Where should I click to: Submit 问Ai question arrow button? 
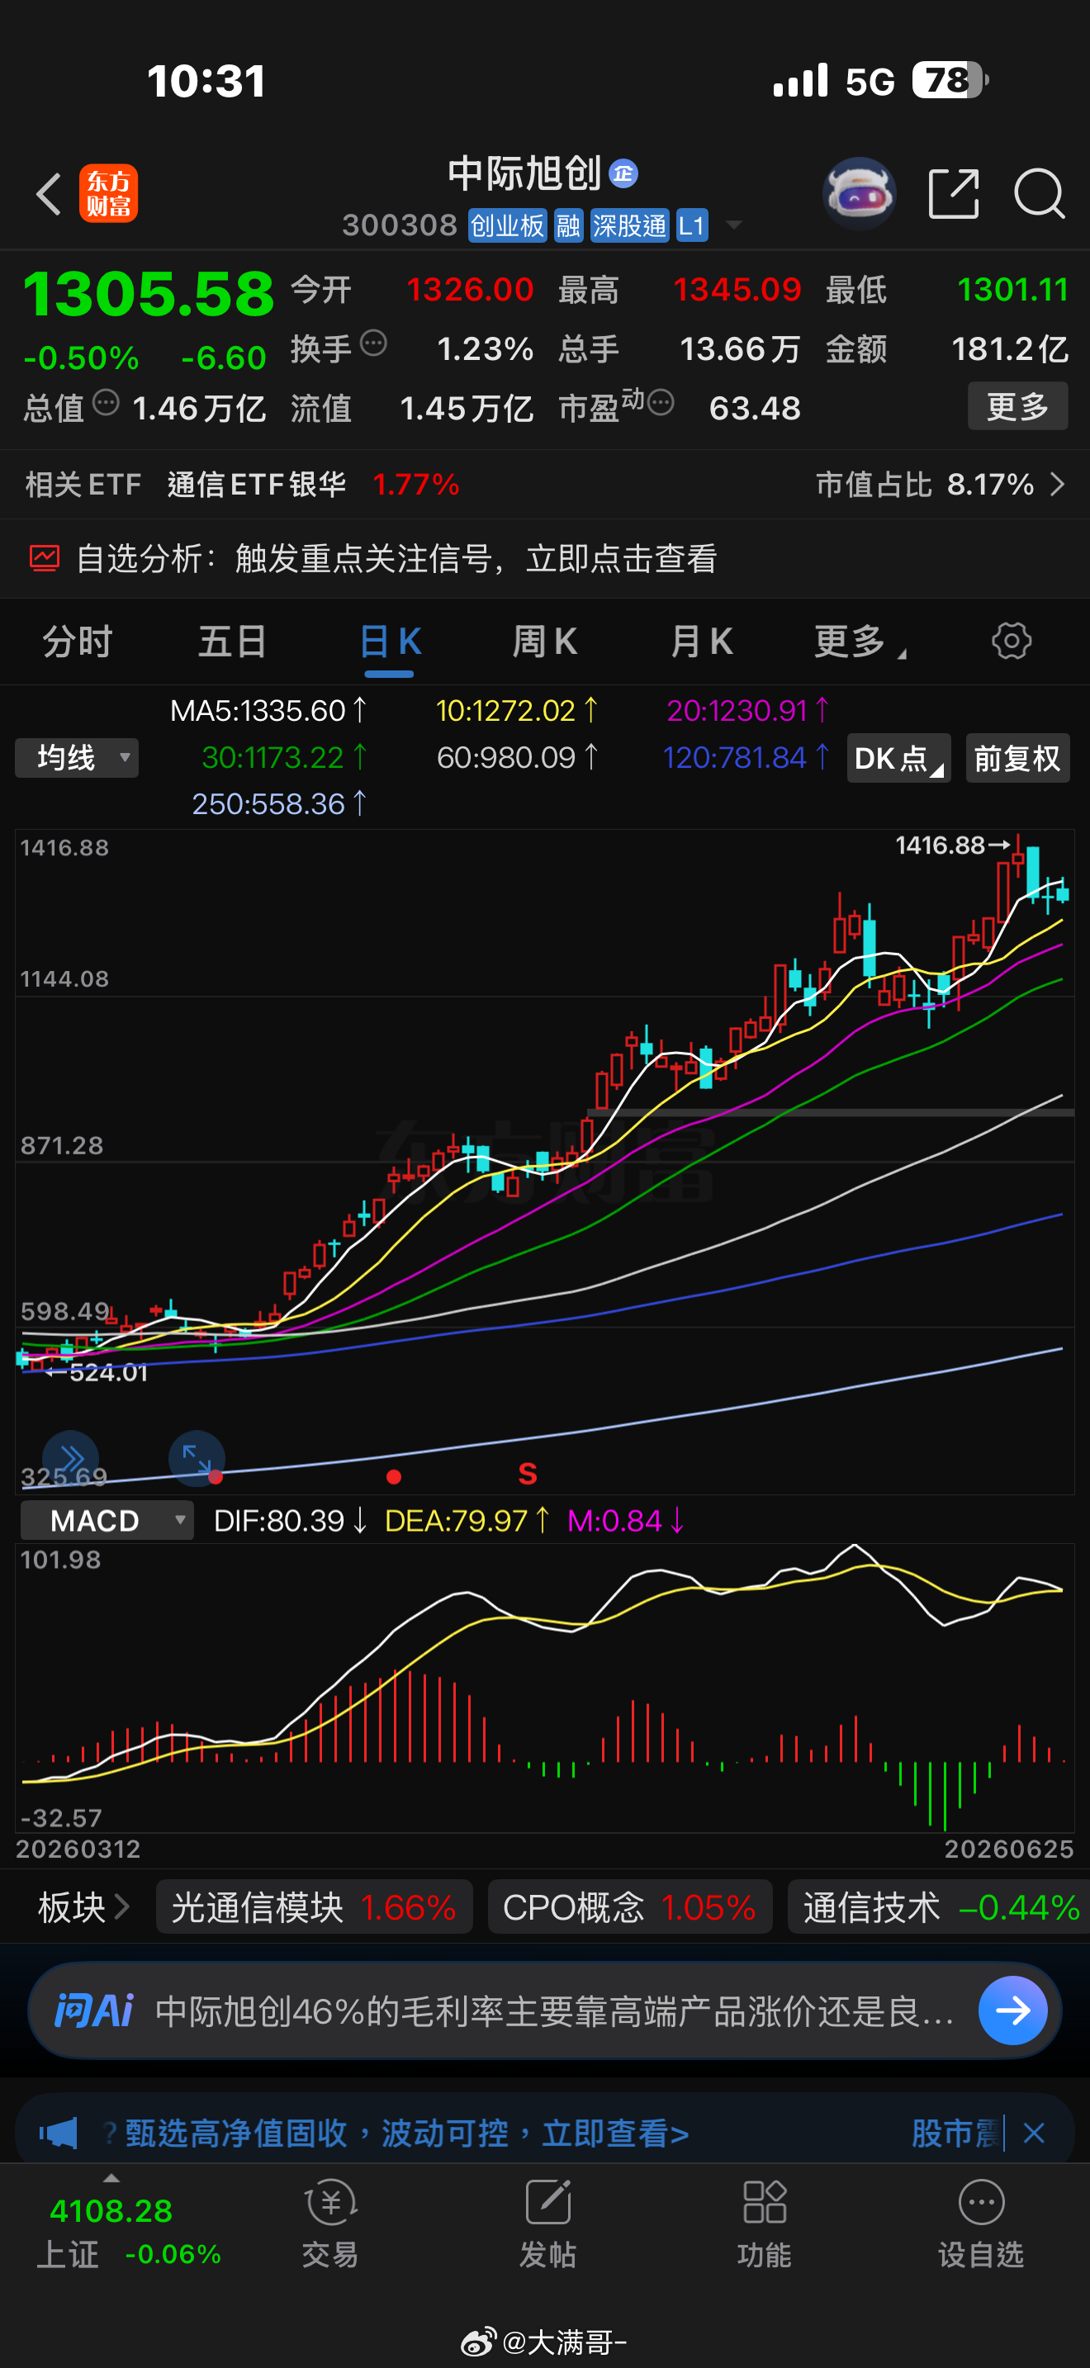click(x=1013, y=2010)
